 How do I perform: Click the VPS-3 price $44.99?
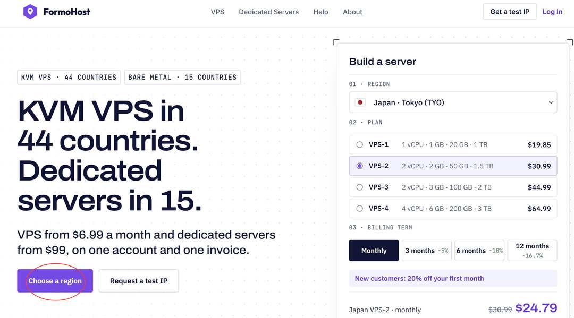[539, 187]
